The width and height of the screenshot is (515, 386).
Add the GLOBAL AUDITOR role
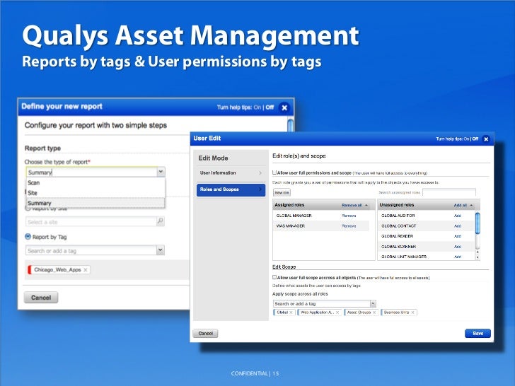pyautogui.click(x=458, y=216)
